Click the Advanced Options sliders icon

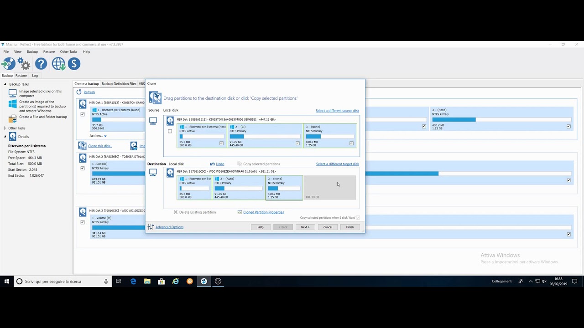[151, 227]
